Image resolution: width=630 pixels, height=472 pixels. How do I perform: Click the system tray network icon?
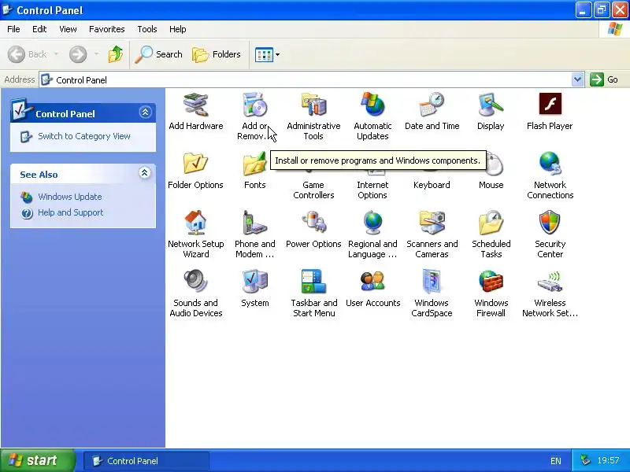coord(585,460)
